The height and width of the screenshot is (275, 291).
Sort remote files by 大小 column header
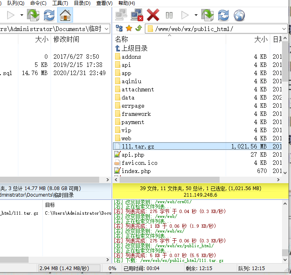[x=260, y=39]
